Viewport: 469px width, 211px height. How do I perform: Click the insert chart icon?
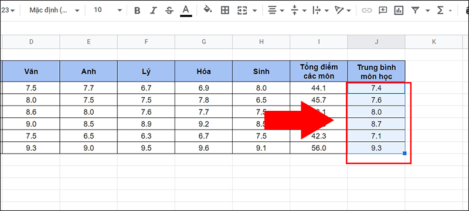pyautogui.click(x=399, y=11)
